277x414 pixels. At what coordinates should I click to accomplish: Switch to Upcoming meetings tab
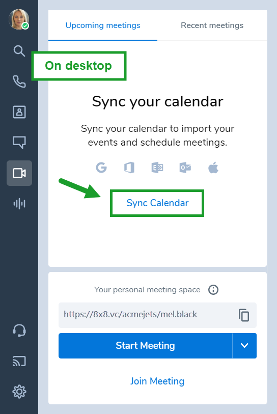(x=103, y=25)
